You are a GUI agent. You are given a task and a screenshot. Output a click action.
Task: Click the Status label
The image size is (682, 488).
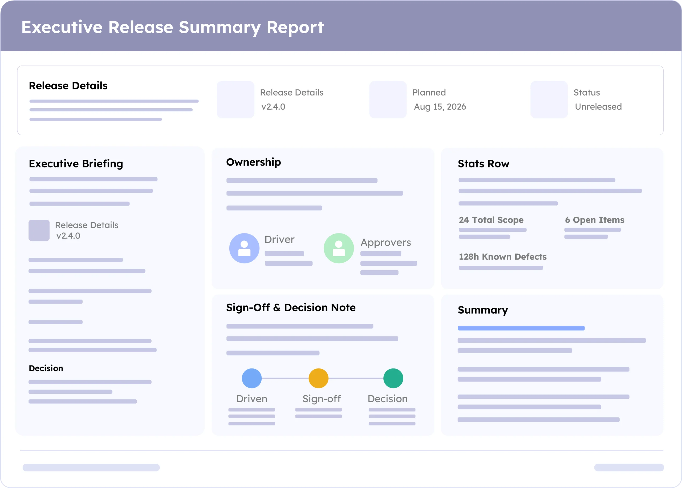pos(587,93)
